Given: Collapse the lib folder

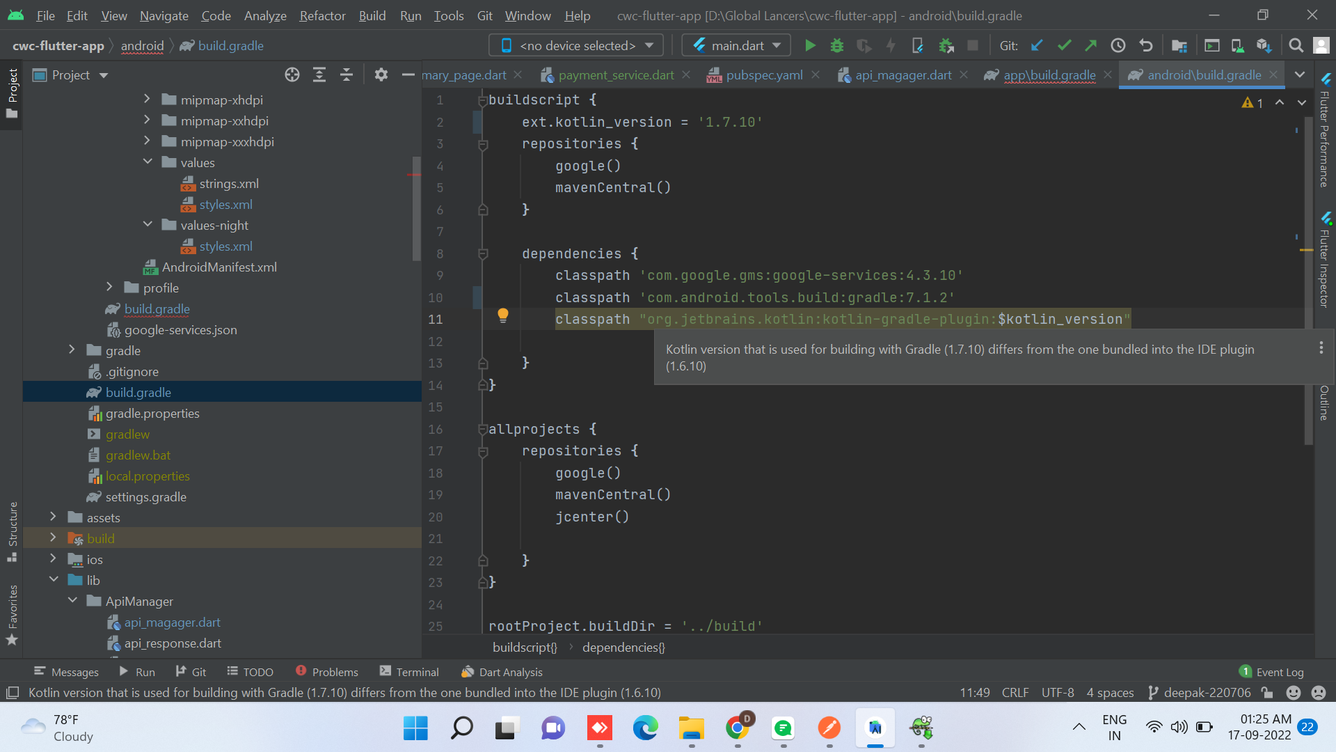Looking at the screenshot, I should coord(53,580).
